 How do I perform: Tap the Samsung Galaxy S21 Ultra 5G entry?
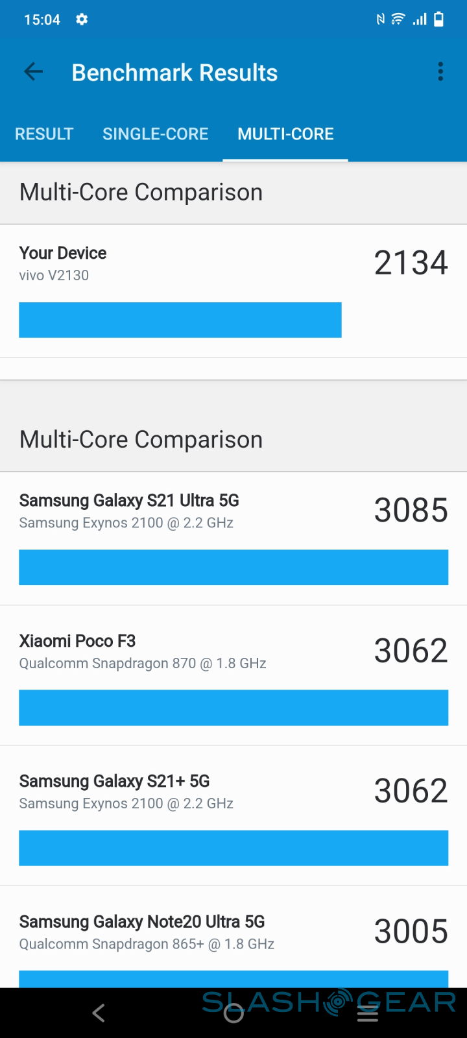click(233, 538)
